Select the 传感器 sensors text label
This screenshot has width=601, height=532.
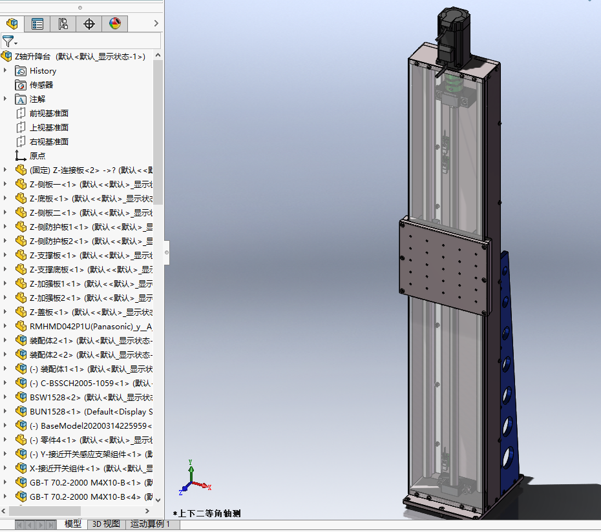pos(41,85)
